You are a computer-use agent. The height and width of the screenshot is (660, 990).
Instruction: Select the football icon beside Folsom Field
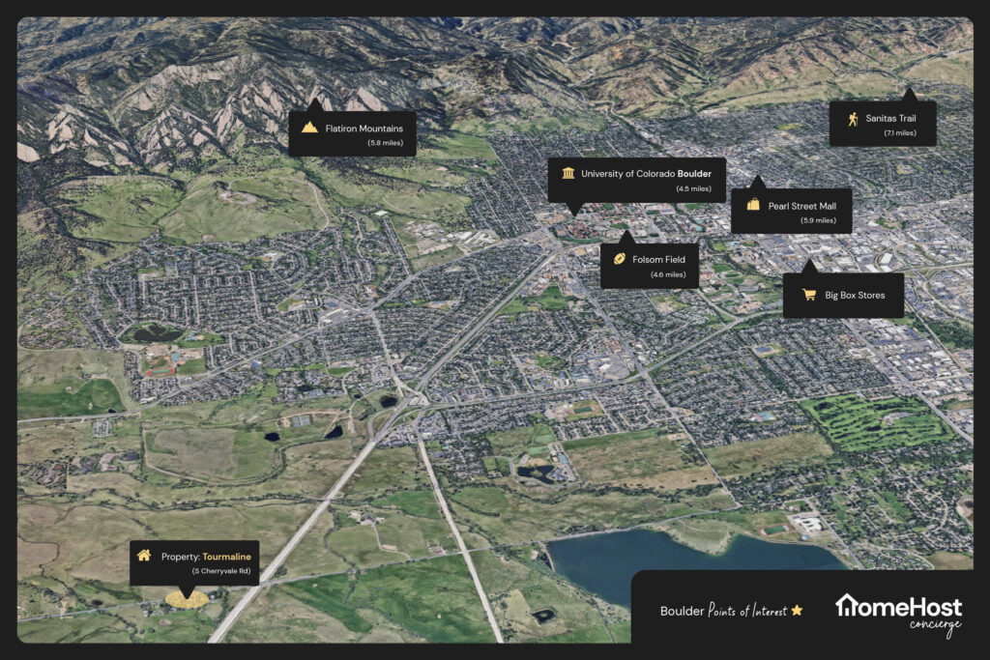(619, 259)
